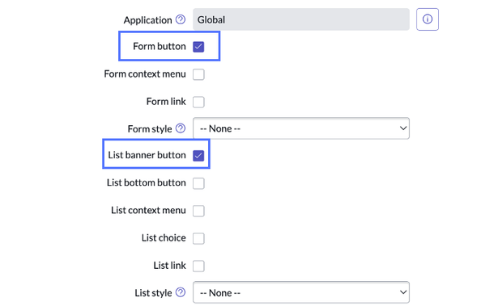Open the List style dropdown
Screen dimensions: 498x306
[301, 292]
